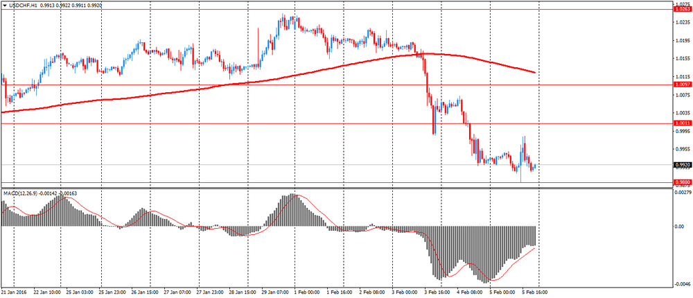This screenshot has width=693, height=298.
Task: Select the horizontal line at 0.9880
Action: point(336,182)
